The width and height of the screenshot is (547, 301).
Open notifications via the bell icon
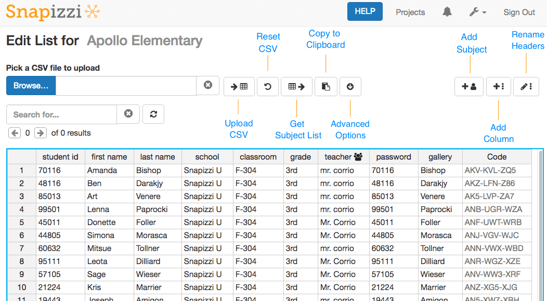447,11
